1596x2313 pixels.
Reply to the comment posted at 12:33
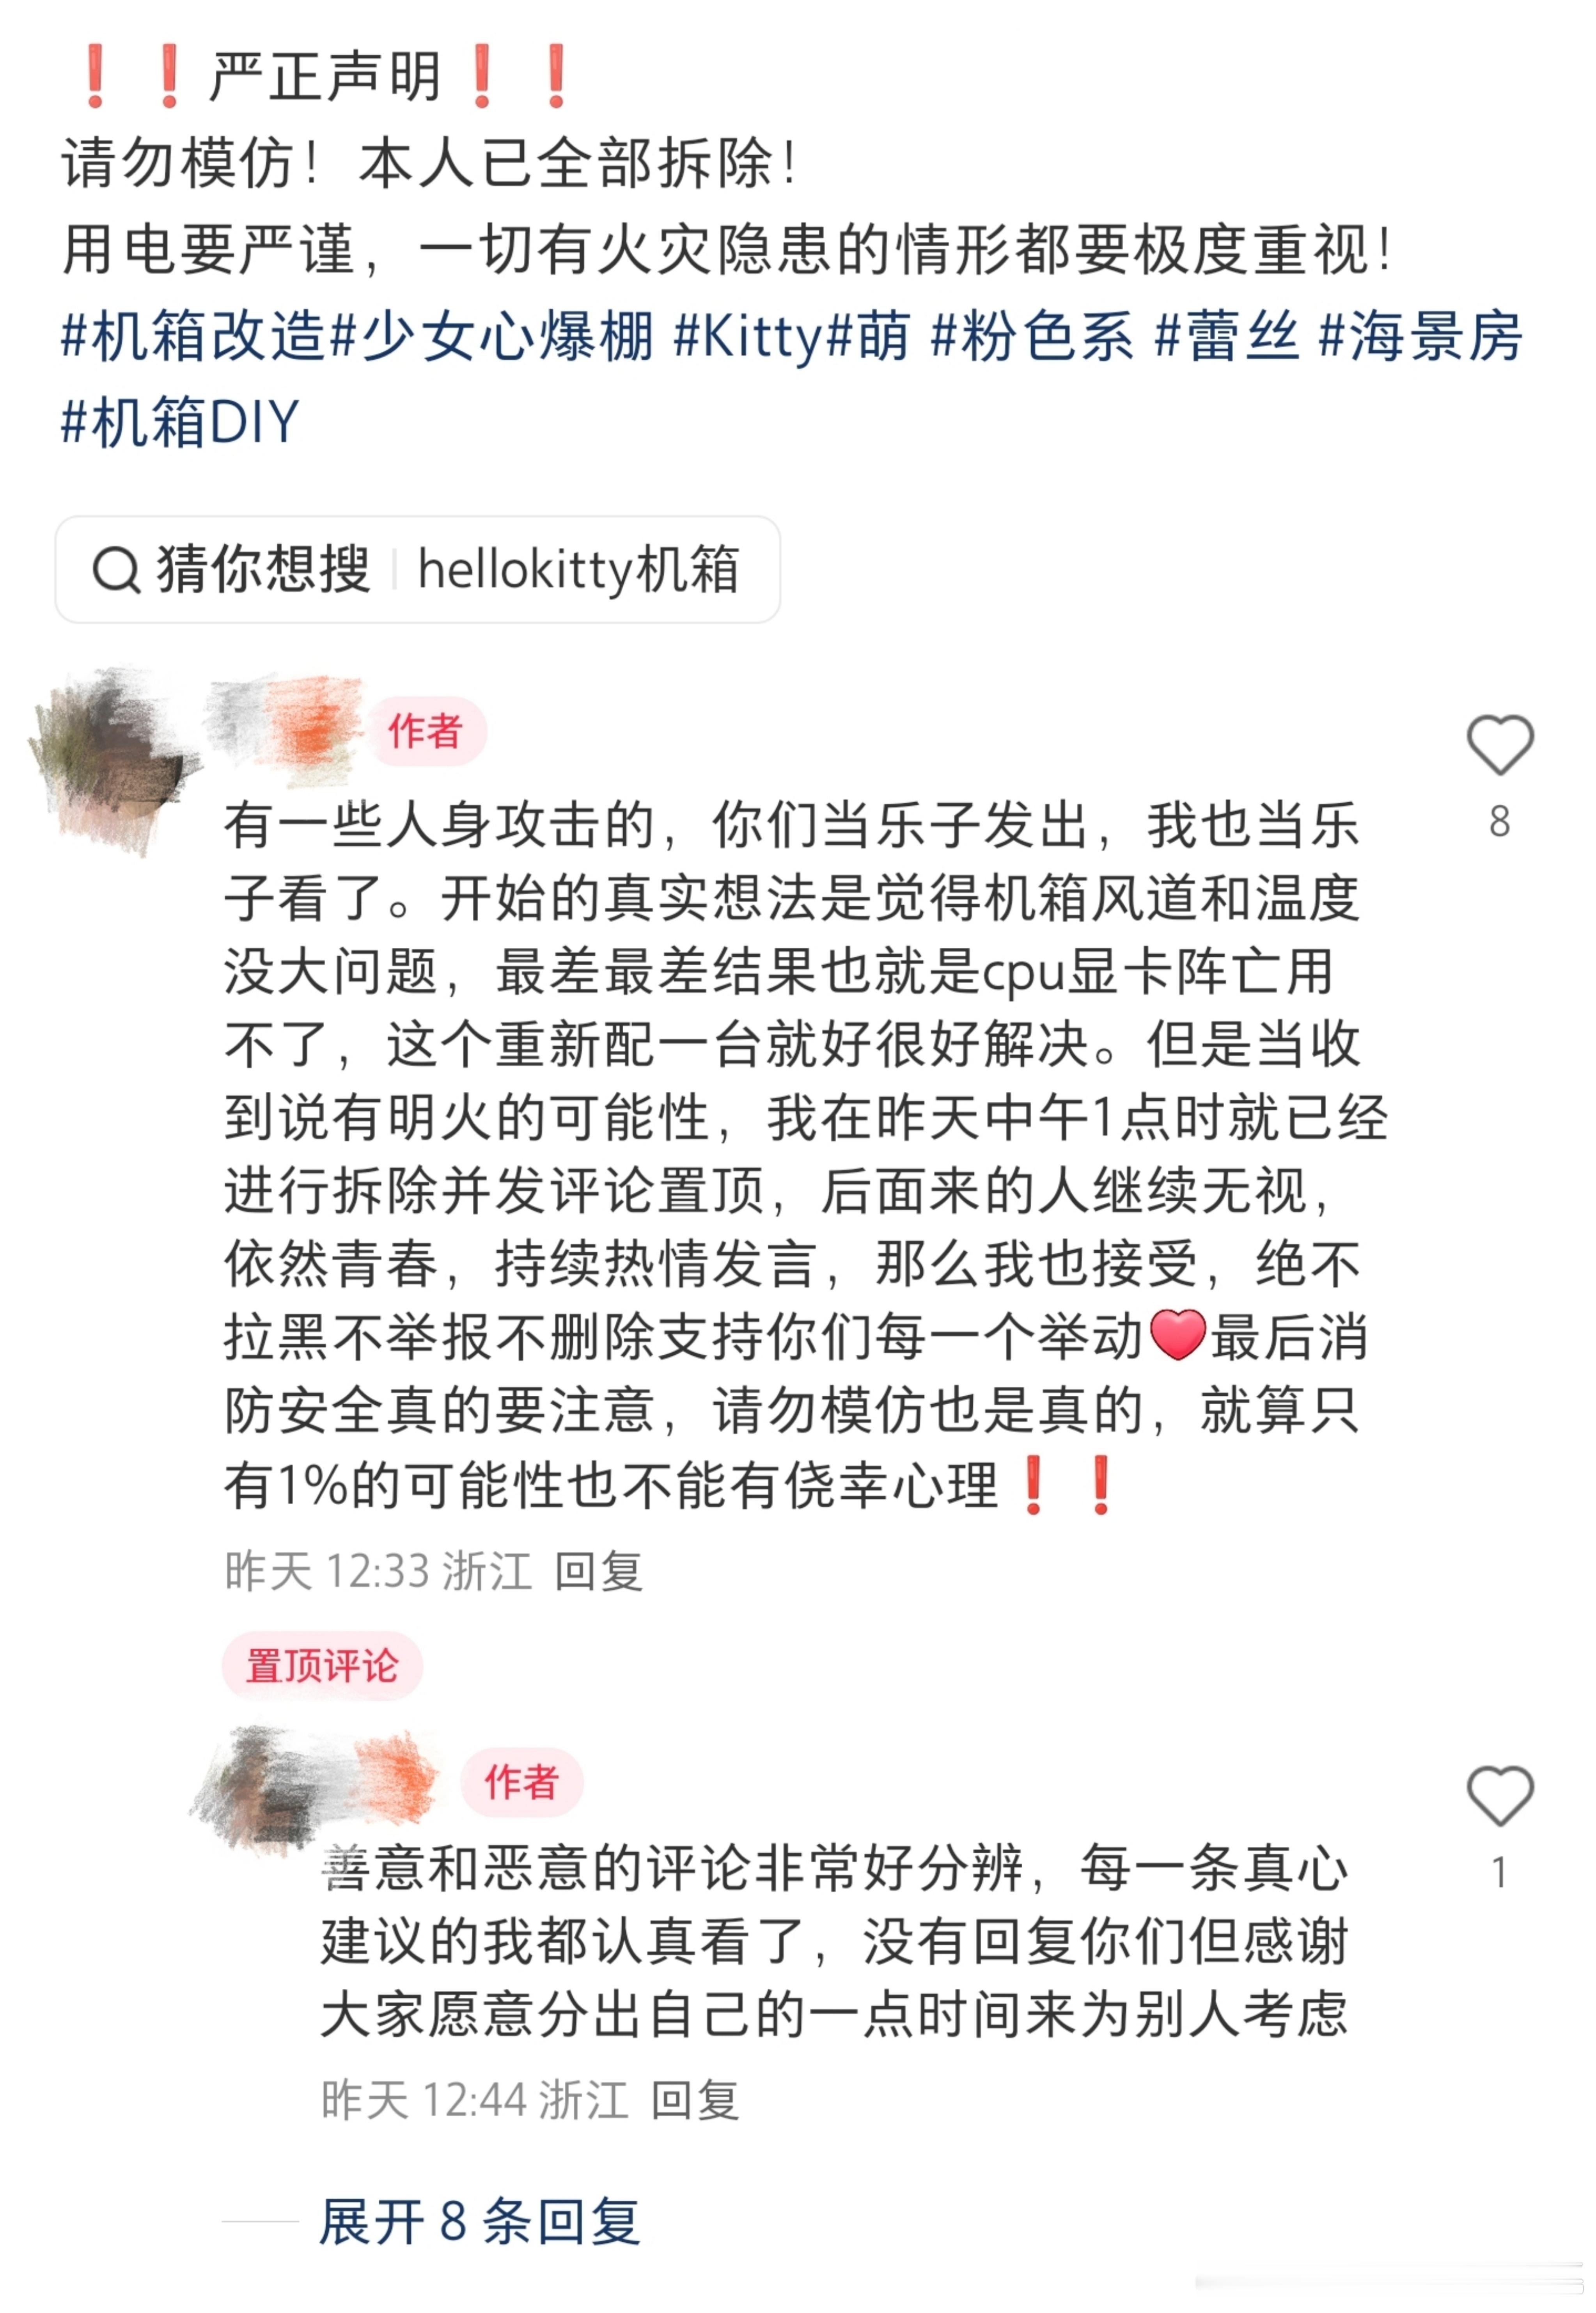tap(598, 1571)
